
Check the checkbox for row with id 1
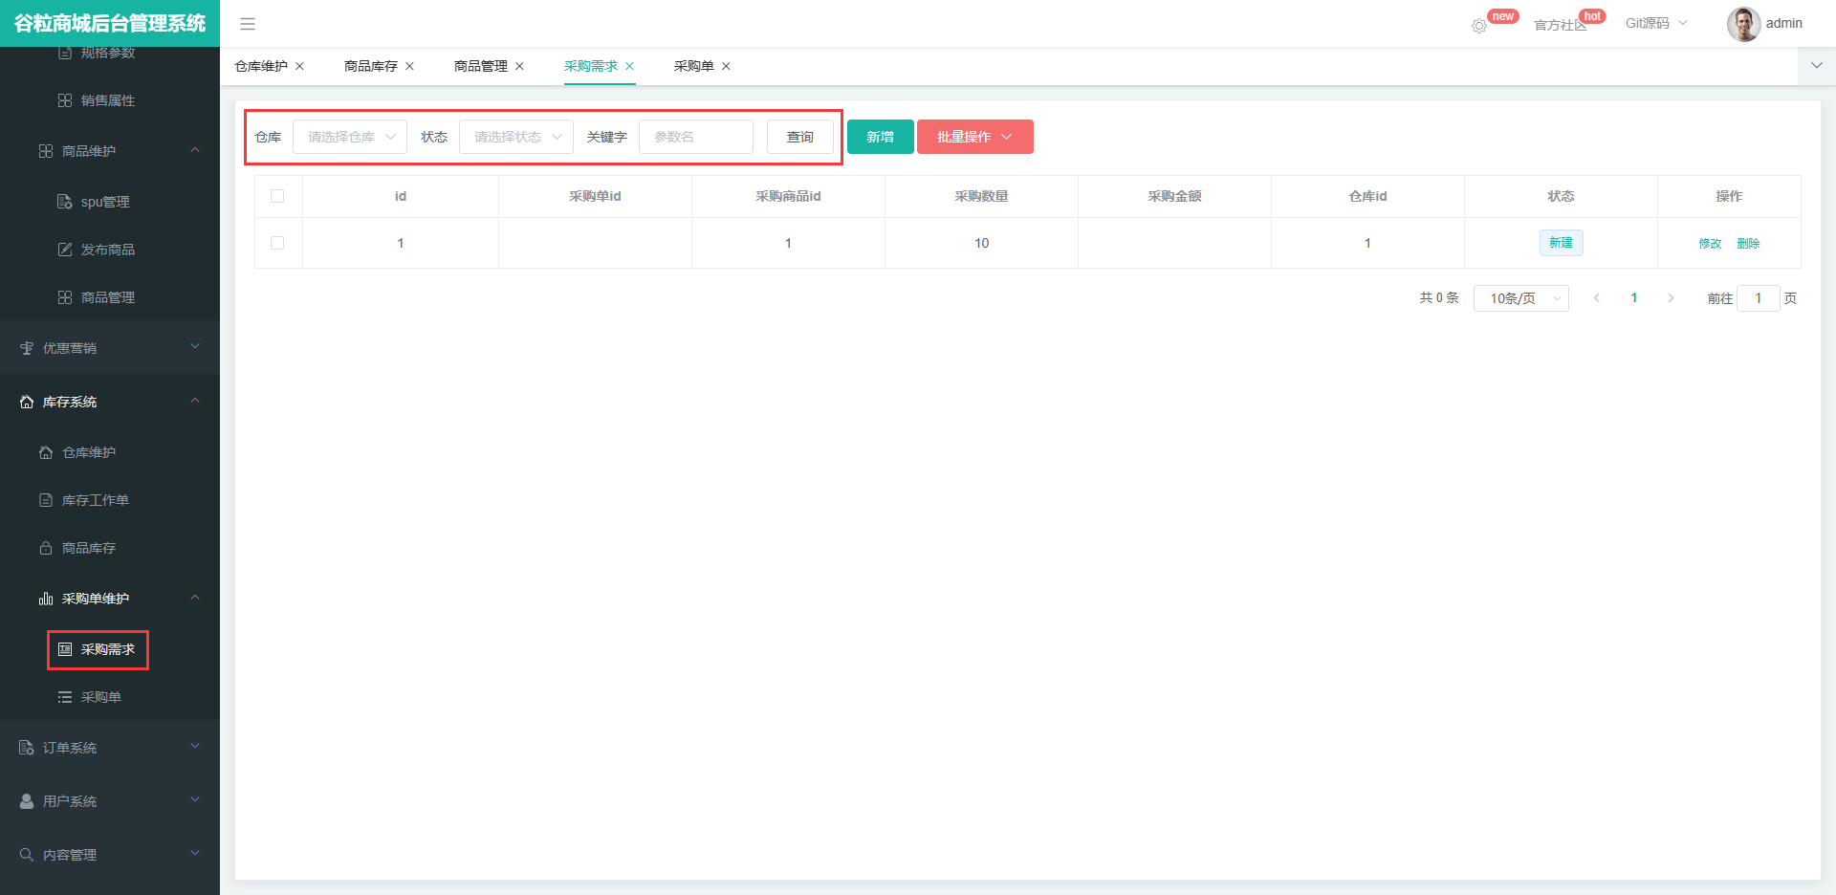(277, 243)
